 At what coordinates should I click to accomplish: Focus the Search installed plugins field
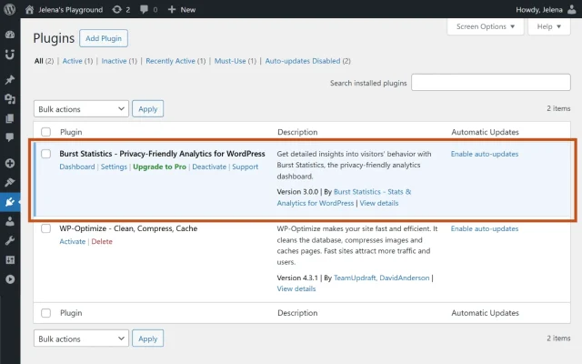coord(491,82)
